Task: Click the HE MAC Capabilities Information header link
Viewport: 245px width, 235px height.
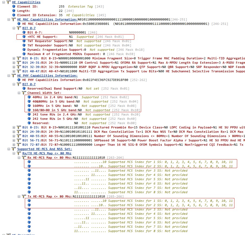Action: tap(47, 19)
